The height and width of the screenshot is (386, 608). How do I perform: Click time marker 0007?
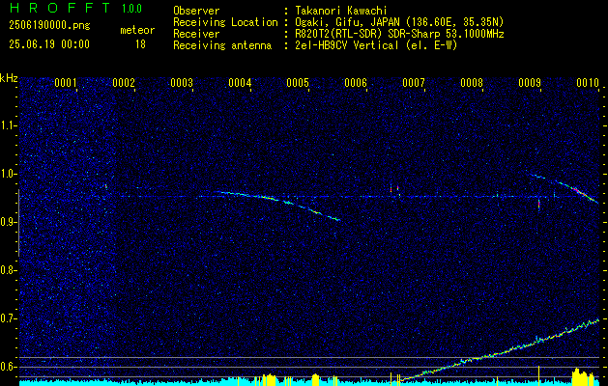(414, 82)
